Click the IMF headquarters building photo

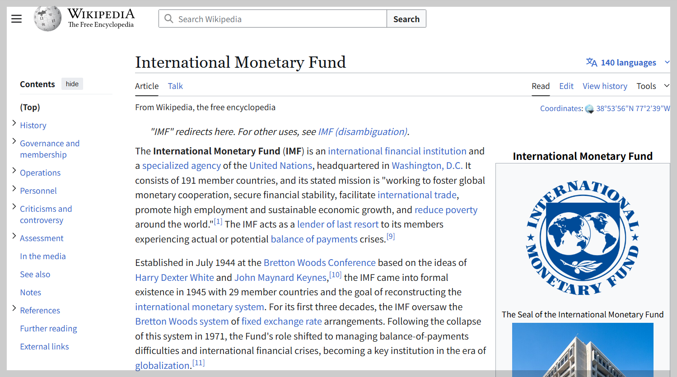tap(583, 350)
